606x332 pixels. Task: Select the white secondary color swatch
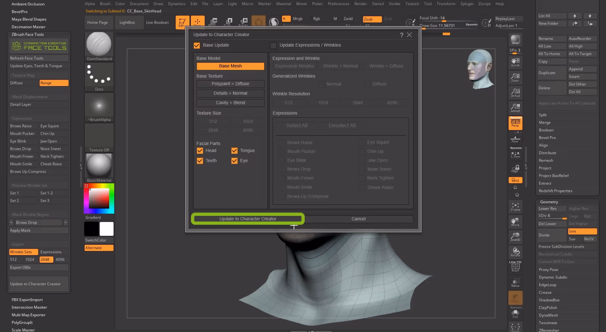tap(107, 229)
